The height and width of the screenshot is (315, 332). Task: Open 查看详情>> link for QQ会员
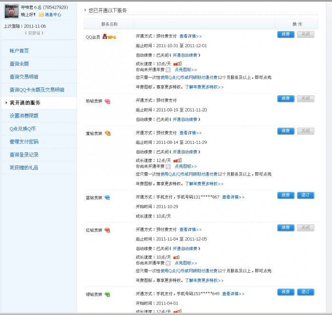pyautogui.click(x=190, y=36)
